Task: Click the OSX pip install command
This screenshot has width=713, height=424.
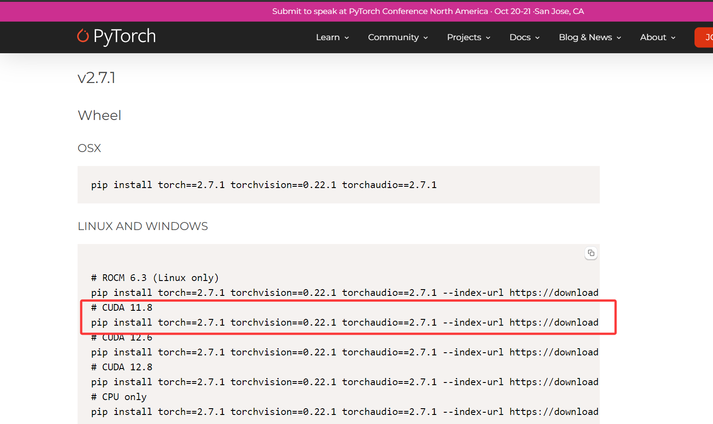Action: click(x=264, y=185)
